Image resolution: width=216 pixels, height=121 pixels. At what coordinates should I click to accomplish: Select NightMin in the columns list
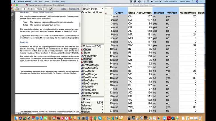pyautogui.click(x=89, y=87)
